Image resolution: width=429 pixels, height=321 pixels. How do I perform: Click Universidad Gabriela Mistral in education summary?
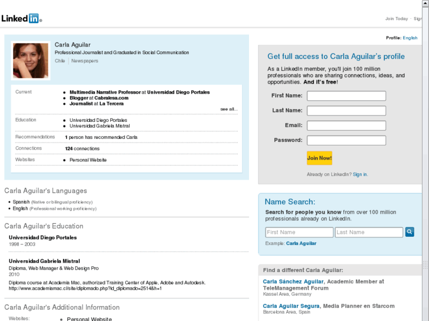click(x=100, y=126)
